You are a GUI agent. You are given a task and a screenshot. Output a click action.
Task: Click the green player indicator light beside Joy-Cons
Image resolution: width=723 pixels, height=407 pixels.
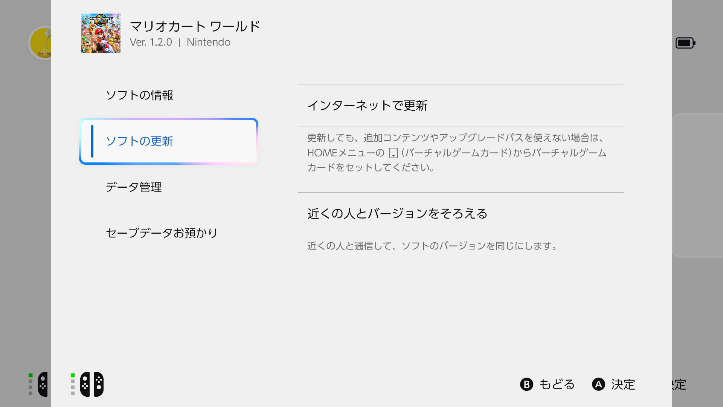coord(73,375)
